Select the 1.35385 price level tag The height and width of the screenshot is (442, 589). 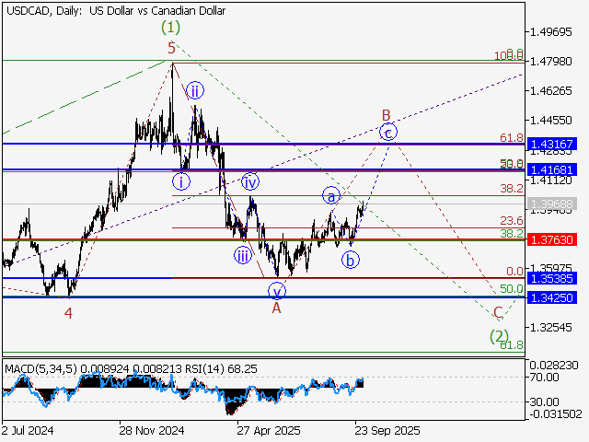click(552, 278)
